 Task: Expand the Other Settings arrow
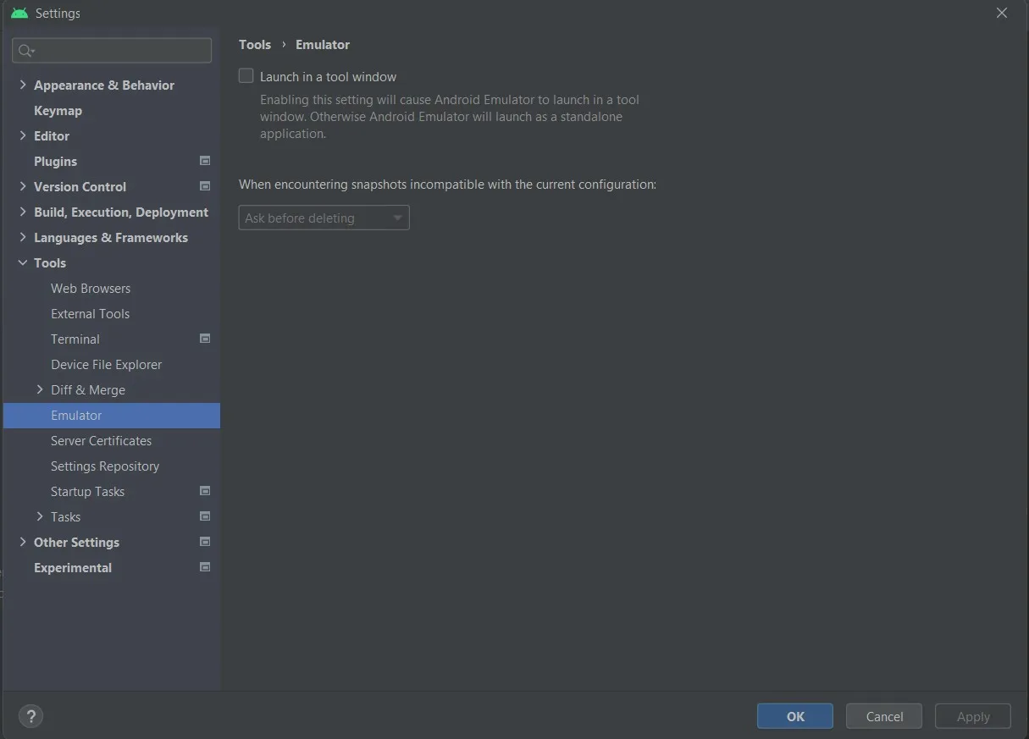[x=23, y=542]
